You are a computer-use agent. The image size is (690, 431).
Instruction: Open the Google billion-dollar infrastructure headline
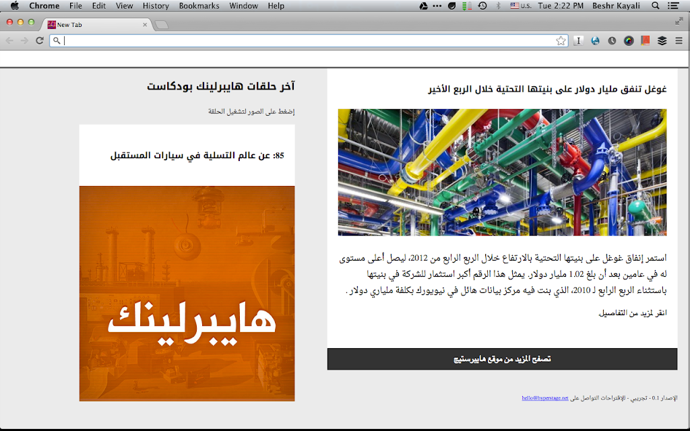[x=547, y=89]
